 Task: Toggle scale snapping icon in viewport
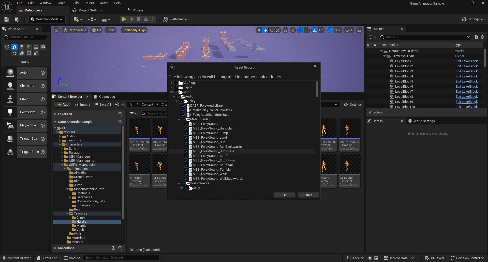click(x=331, y=30)
